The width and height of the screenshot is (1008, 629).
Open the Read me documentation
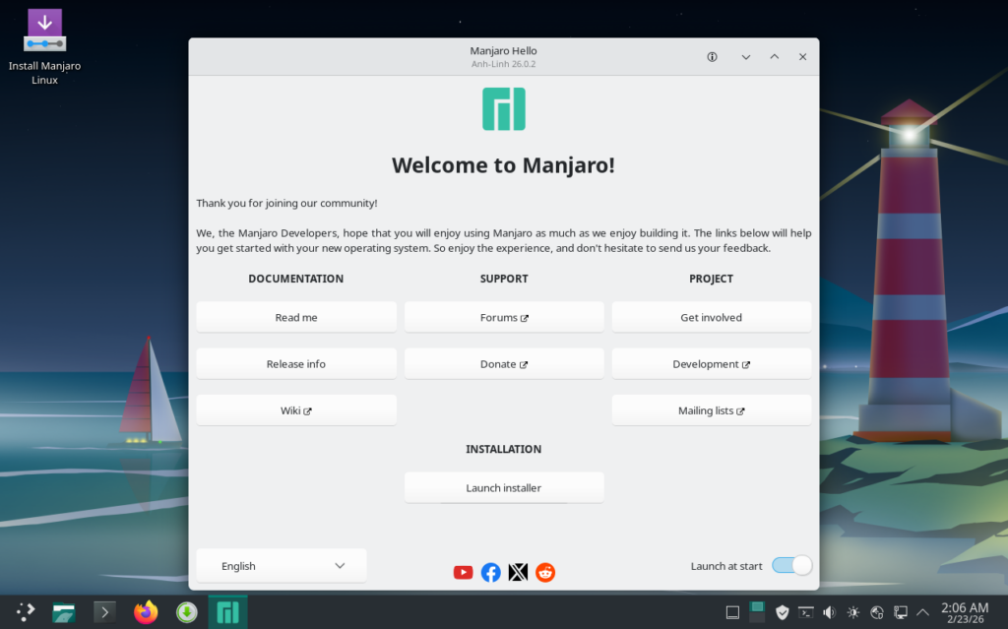tap(296, 318)
